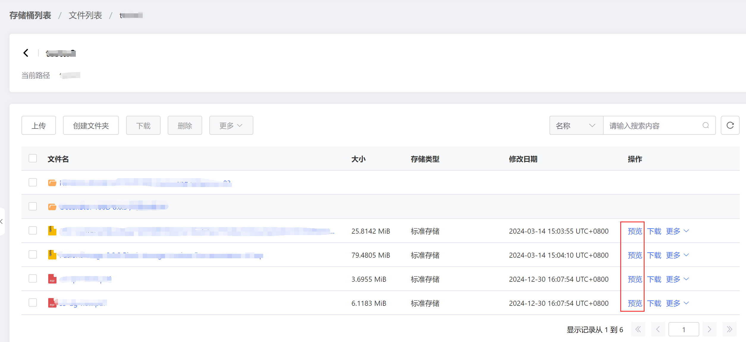The image size is (746, 342).
Task: Click the search magnifier icon
Action: click(x=706, y=125)
